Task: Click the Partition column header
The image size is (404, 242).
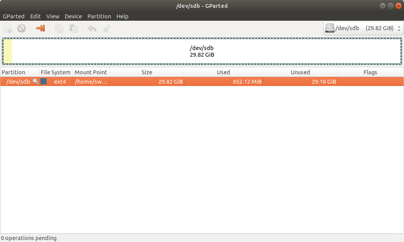Action: click(x=20, y=72)
